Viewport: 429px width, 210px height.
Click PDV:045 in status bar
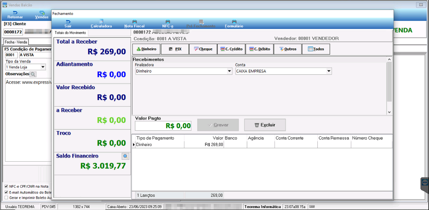click(49, 206)
